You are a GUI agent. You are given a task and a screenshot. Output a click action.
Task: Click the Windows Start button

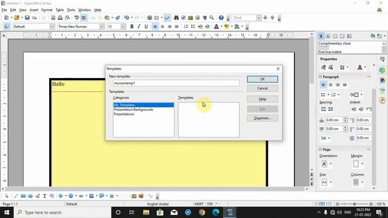7,213
